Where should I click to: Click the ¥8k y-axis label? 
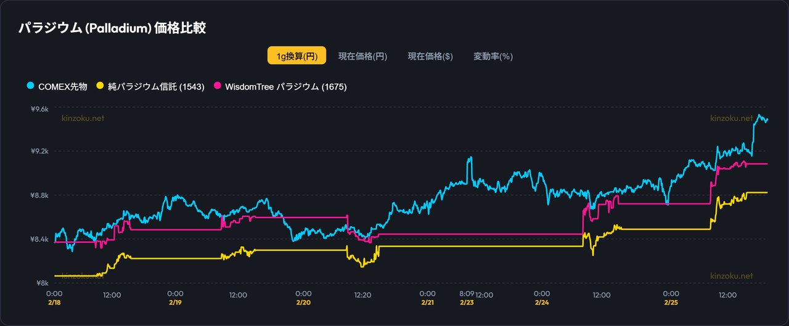pyautogui.click(x=43, y=283)
